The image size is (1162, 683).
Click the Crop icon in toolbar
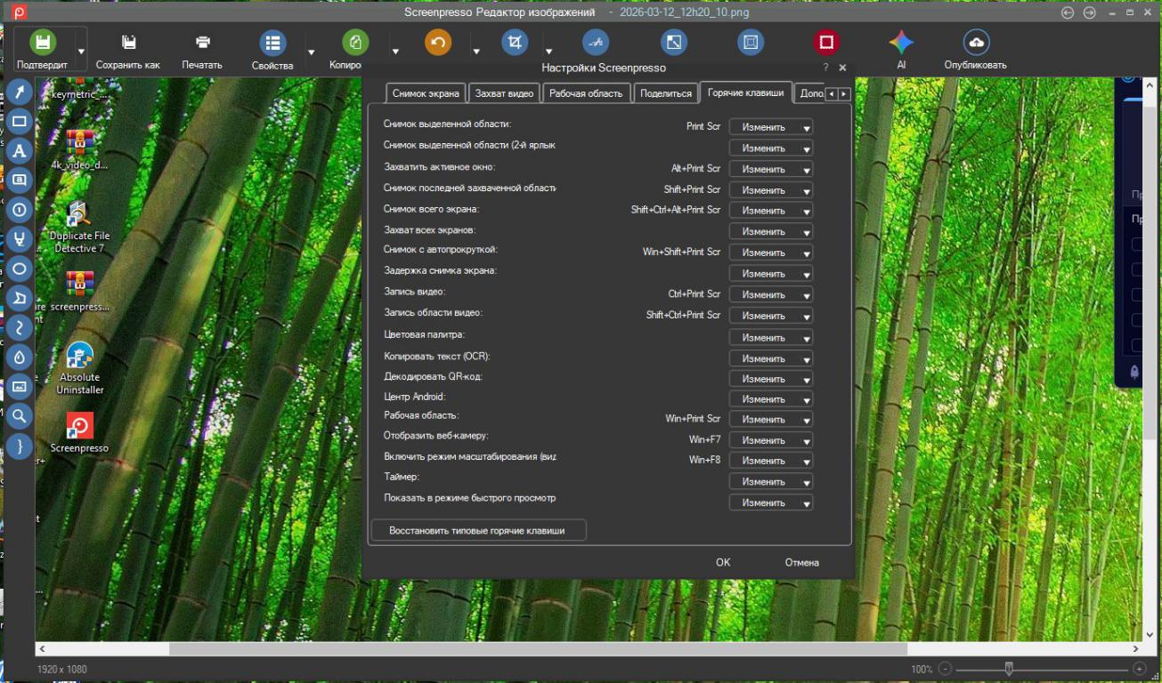pyautogui.click(x=514, y=43)
